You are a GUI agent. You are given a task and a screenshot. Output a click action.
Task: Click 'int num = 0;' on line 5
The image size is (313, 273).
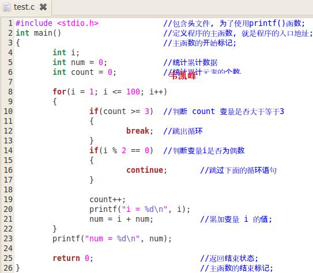pyautogui.click(x=80, y=62)
